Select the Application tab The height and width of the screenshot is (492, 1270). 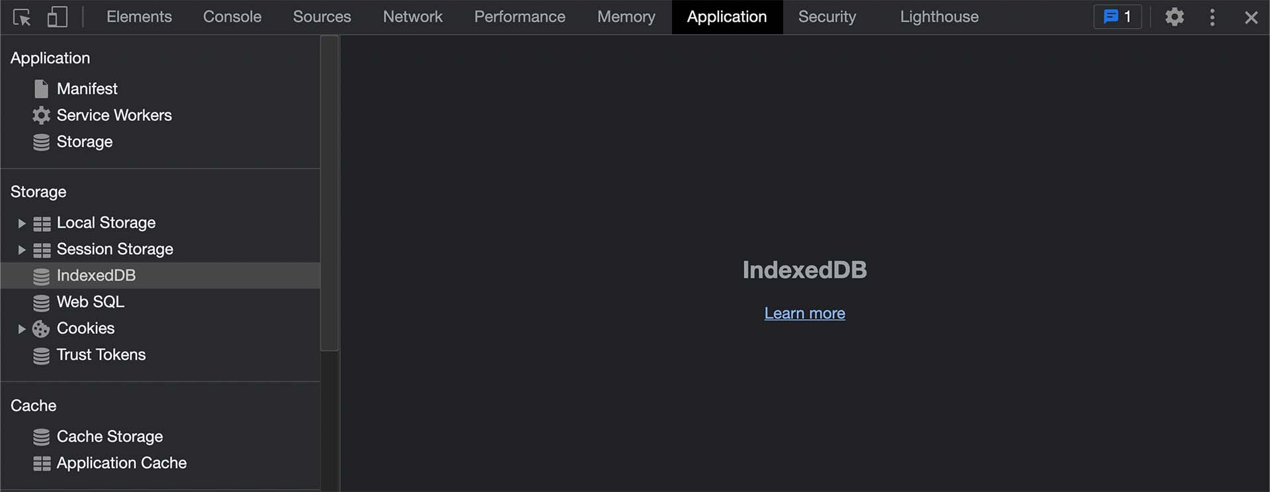point(727,17)
